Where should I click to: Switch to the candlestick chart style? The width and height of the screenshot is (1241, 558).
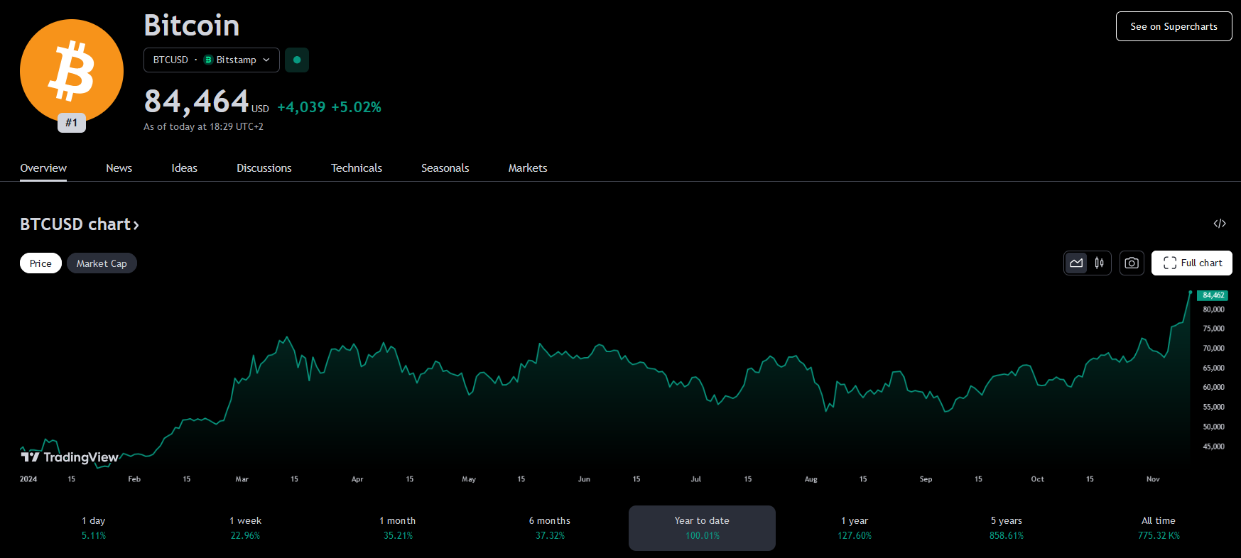click(x=1099, y=263)
